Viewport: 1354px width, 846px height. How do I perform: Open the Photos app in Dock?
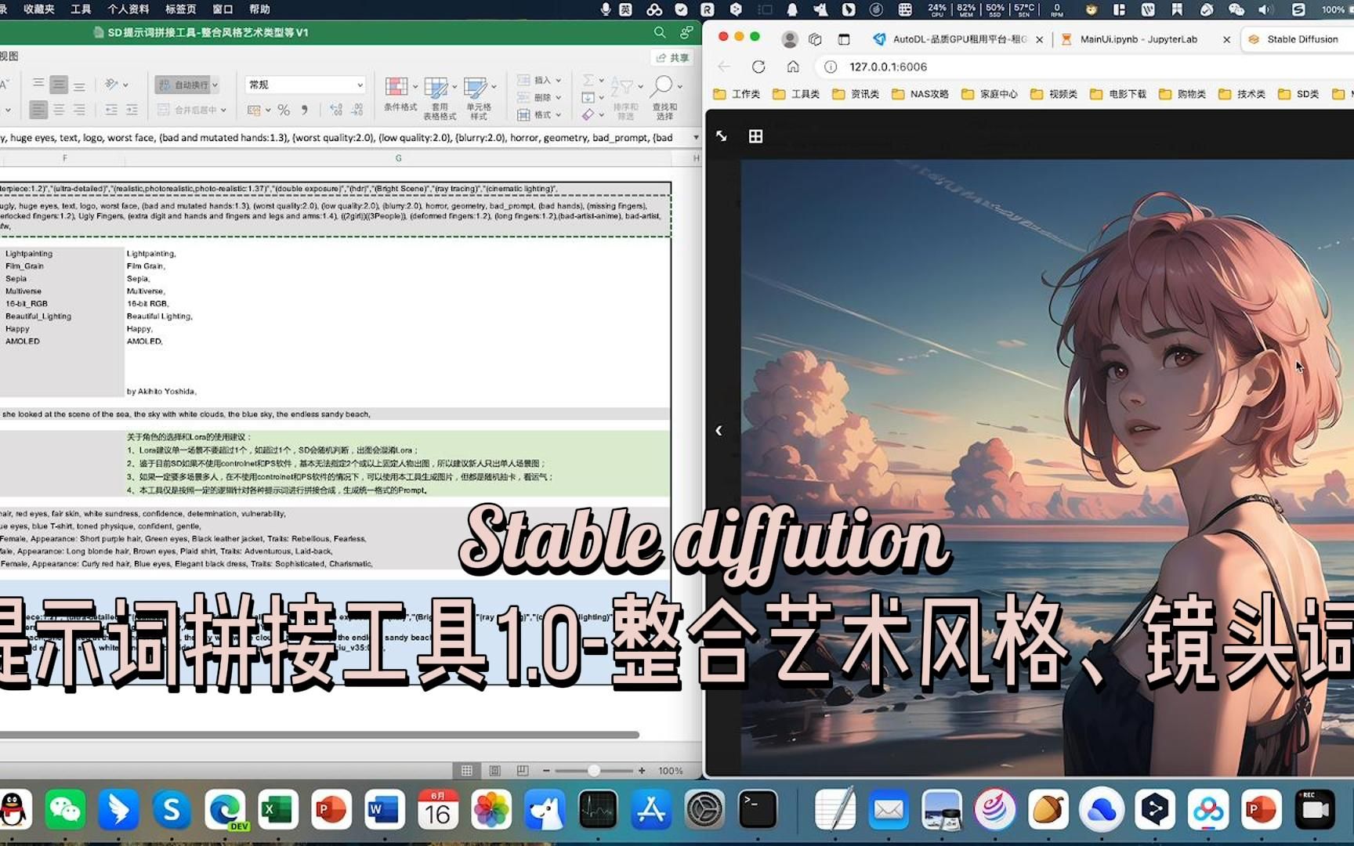tap(491, 810)
